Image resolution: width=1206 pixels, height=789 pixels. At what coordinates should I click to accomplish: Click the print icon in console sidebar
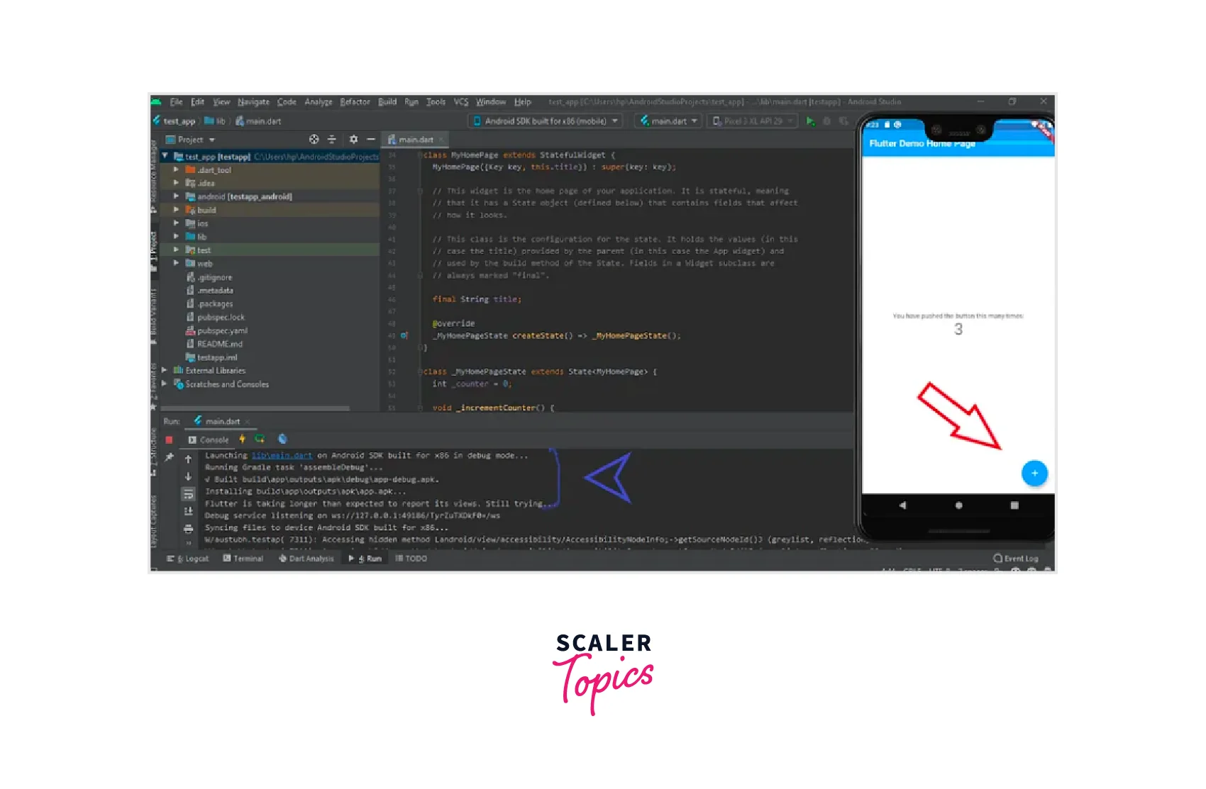188,529
